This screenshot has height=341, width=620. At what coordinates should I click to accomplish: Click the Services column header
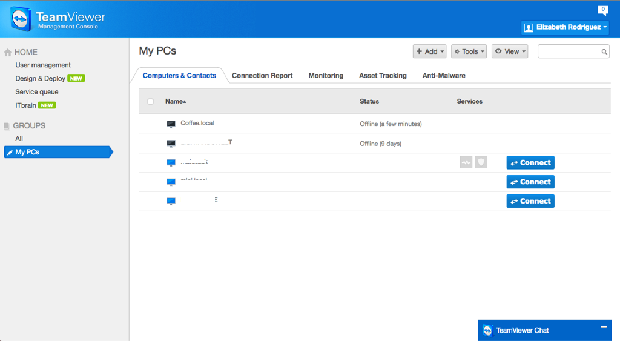tap(469, 101)
